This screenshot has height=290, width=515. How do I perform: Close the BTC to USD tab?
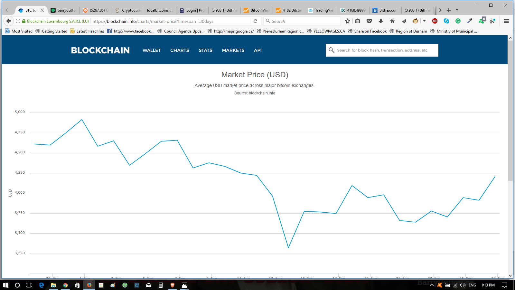pos(42,10)
